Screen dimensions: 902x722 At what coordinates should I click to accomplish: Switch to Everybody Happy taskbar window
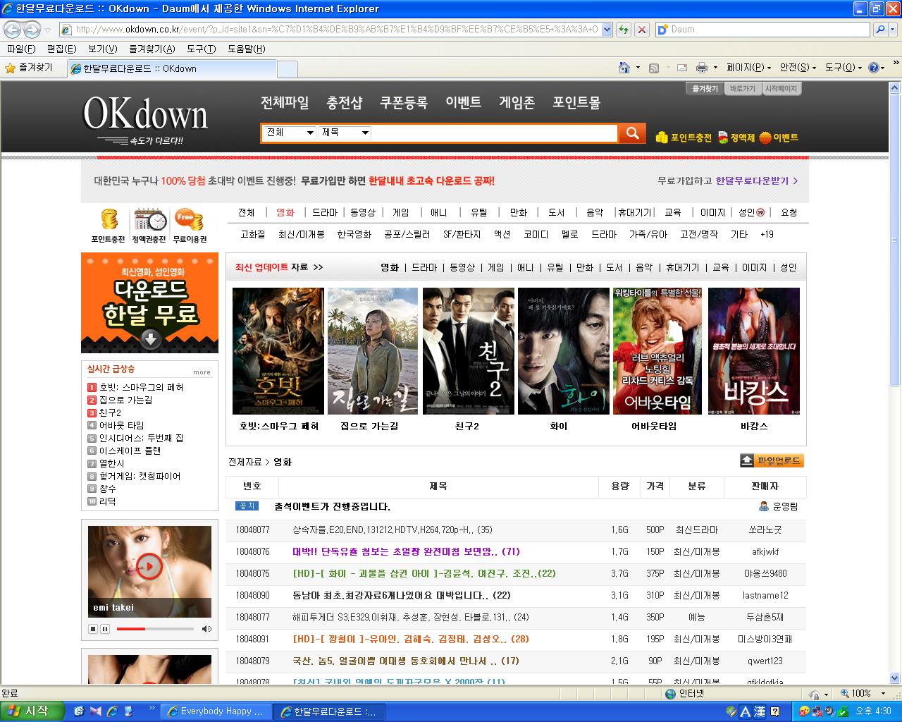(x=214, y=711)
